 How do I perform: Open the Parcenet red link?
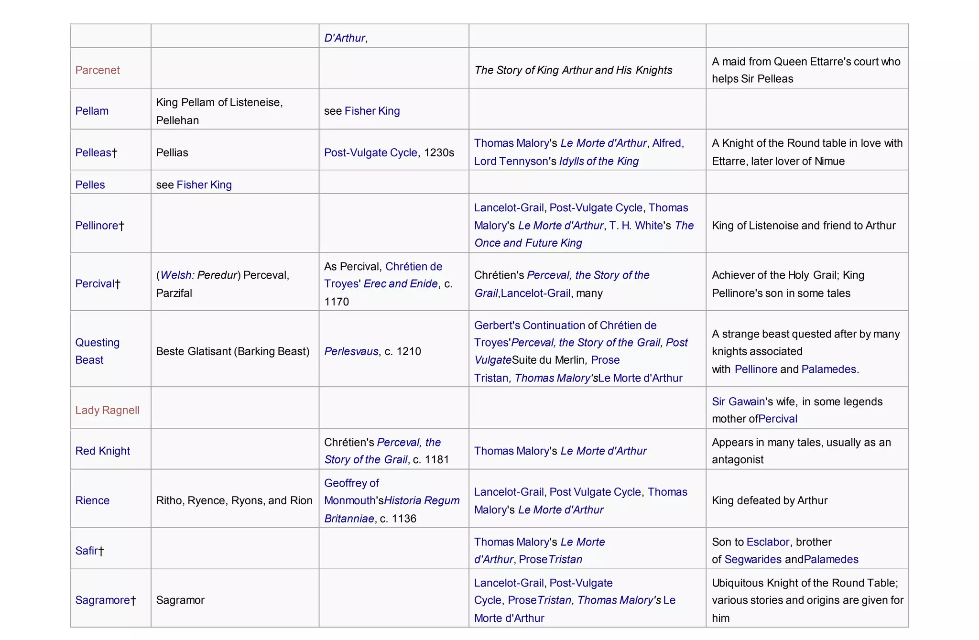98,70
